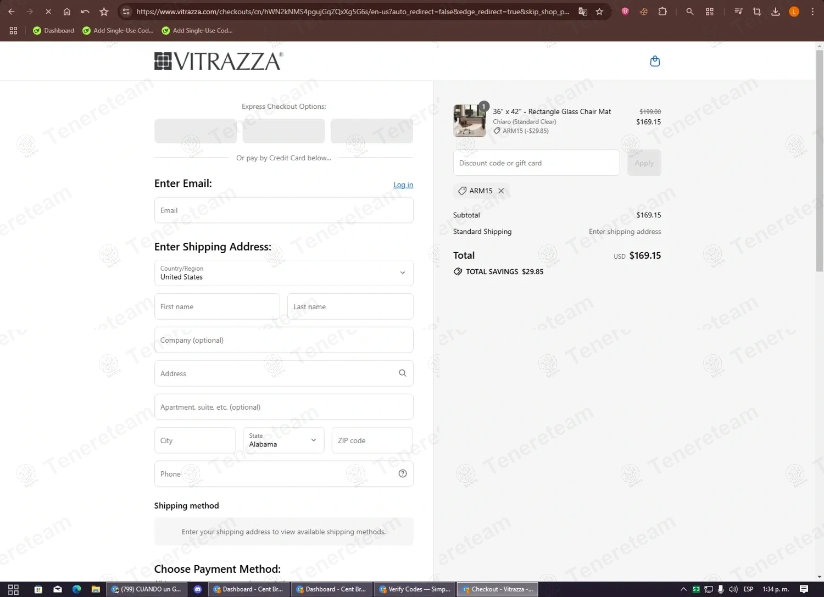Click the first express checkout button

tap(196, 131)
